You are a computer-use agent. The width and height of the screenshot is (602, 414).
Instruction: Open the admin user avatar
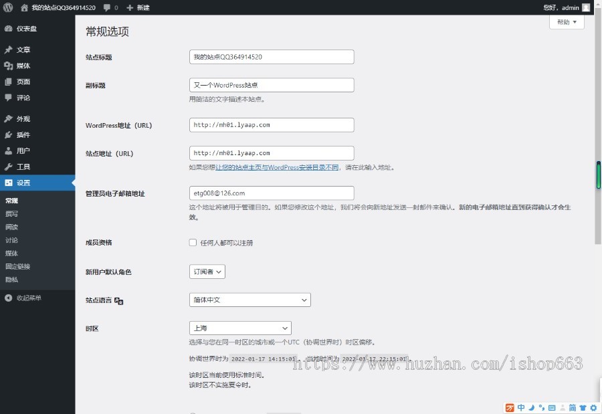tap(586, 7)
